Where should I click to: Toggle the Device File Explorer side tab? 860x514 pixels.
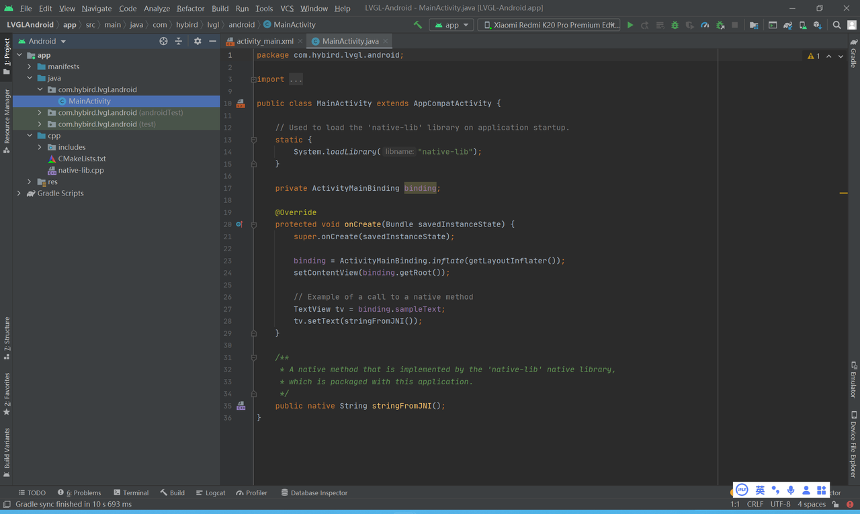point(853,444)
